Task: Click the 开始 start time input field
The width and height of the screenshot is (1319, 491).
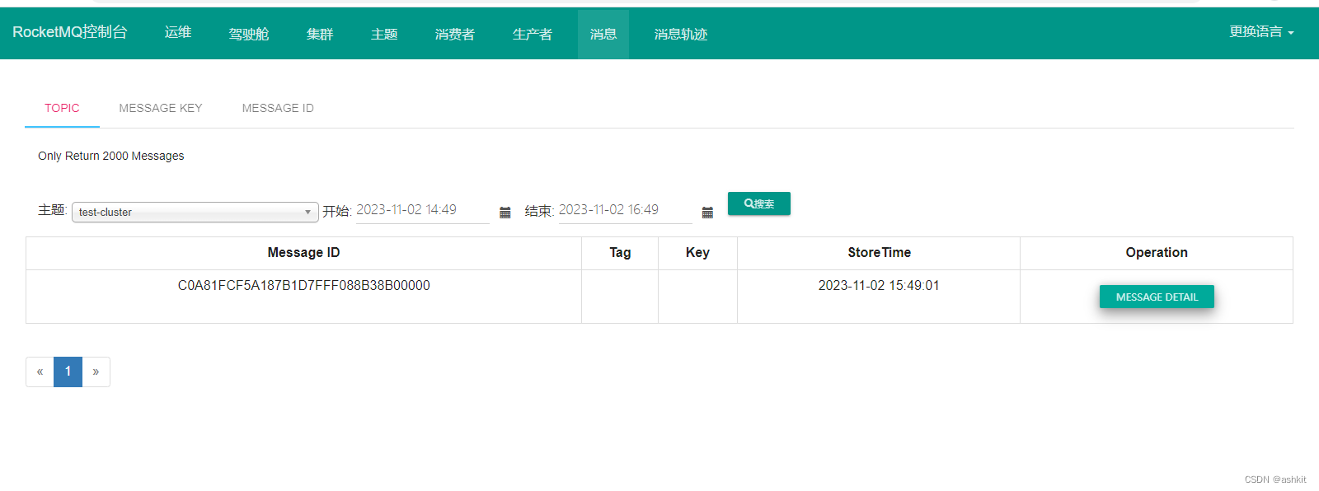Action: pos(423,210)
